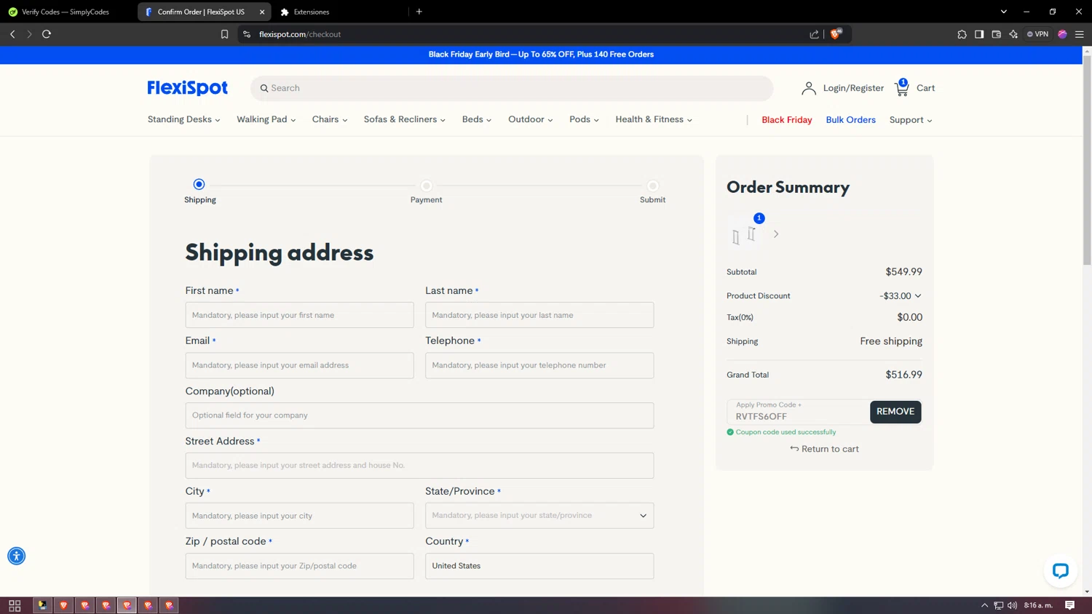
Task: Click the browser forward arrow
Action: click(x=29, y=34)
